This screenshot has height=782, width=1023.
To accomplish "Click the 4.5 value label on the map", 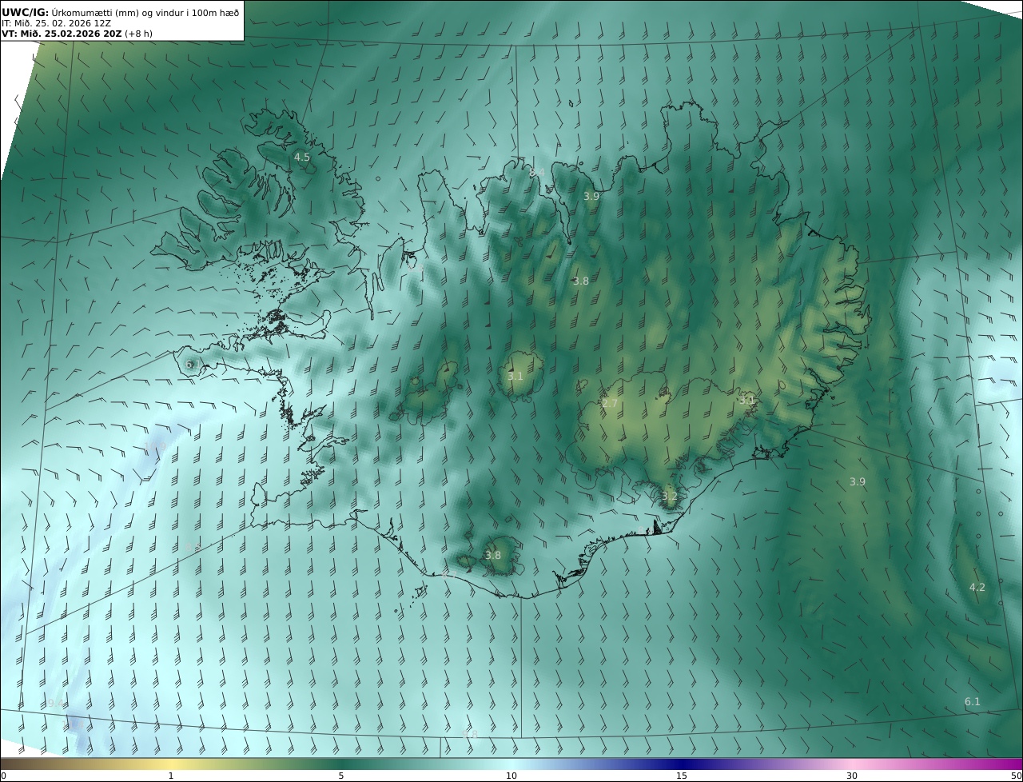I will tap(302, 158).
